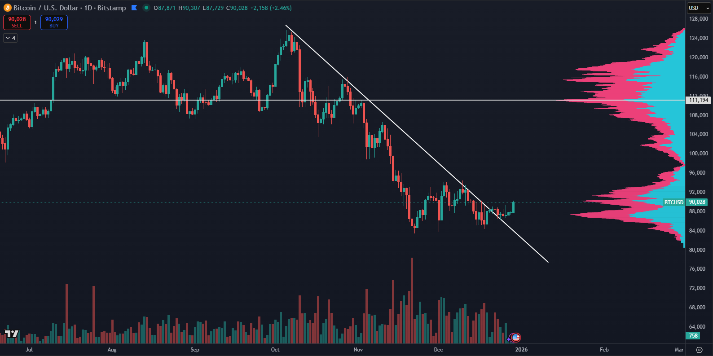Screen dimensions: 713x356
Task: Click the green market status dot
Action: 146,8
